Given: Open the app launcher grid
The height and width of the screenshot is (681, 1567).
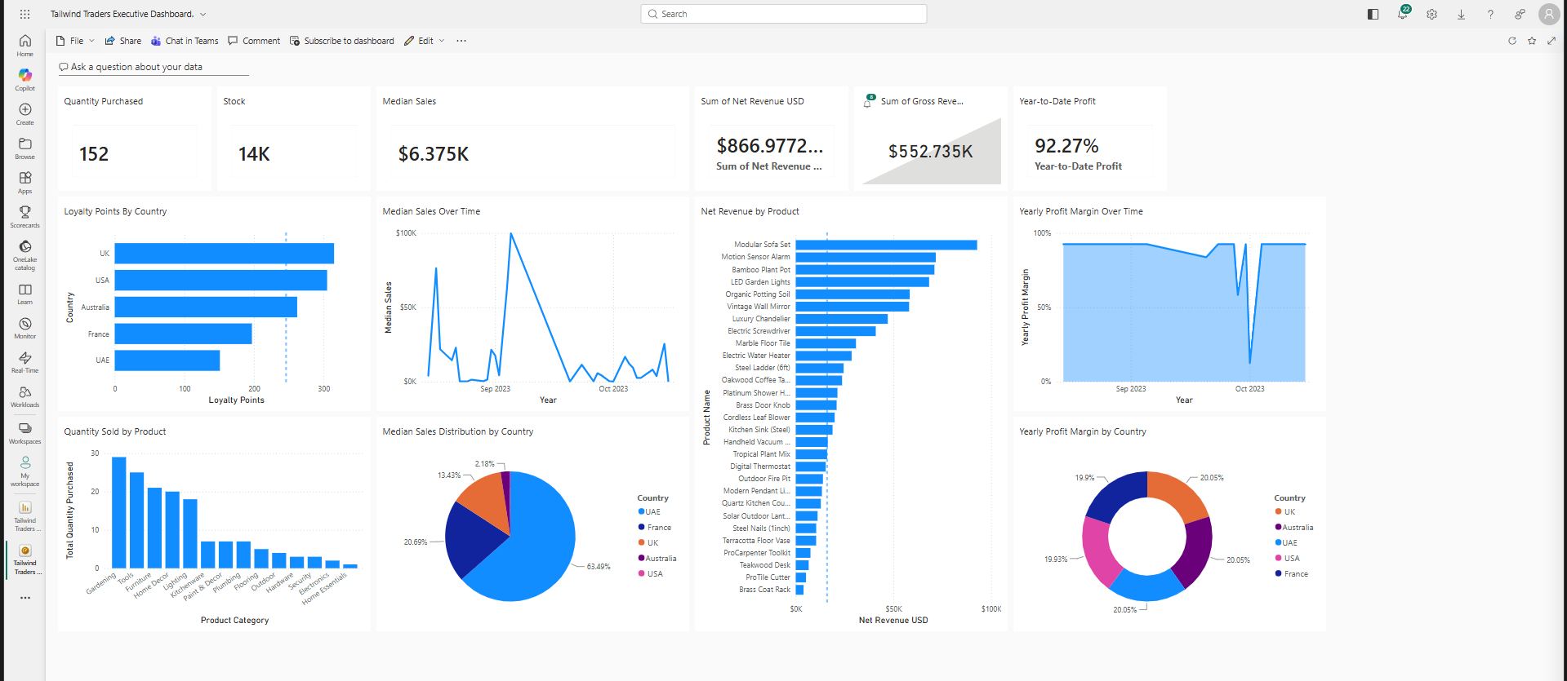Looking at the screenshot, I should click(x=25, y=14).
